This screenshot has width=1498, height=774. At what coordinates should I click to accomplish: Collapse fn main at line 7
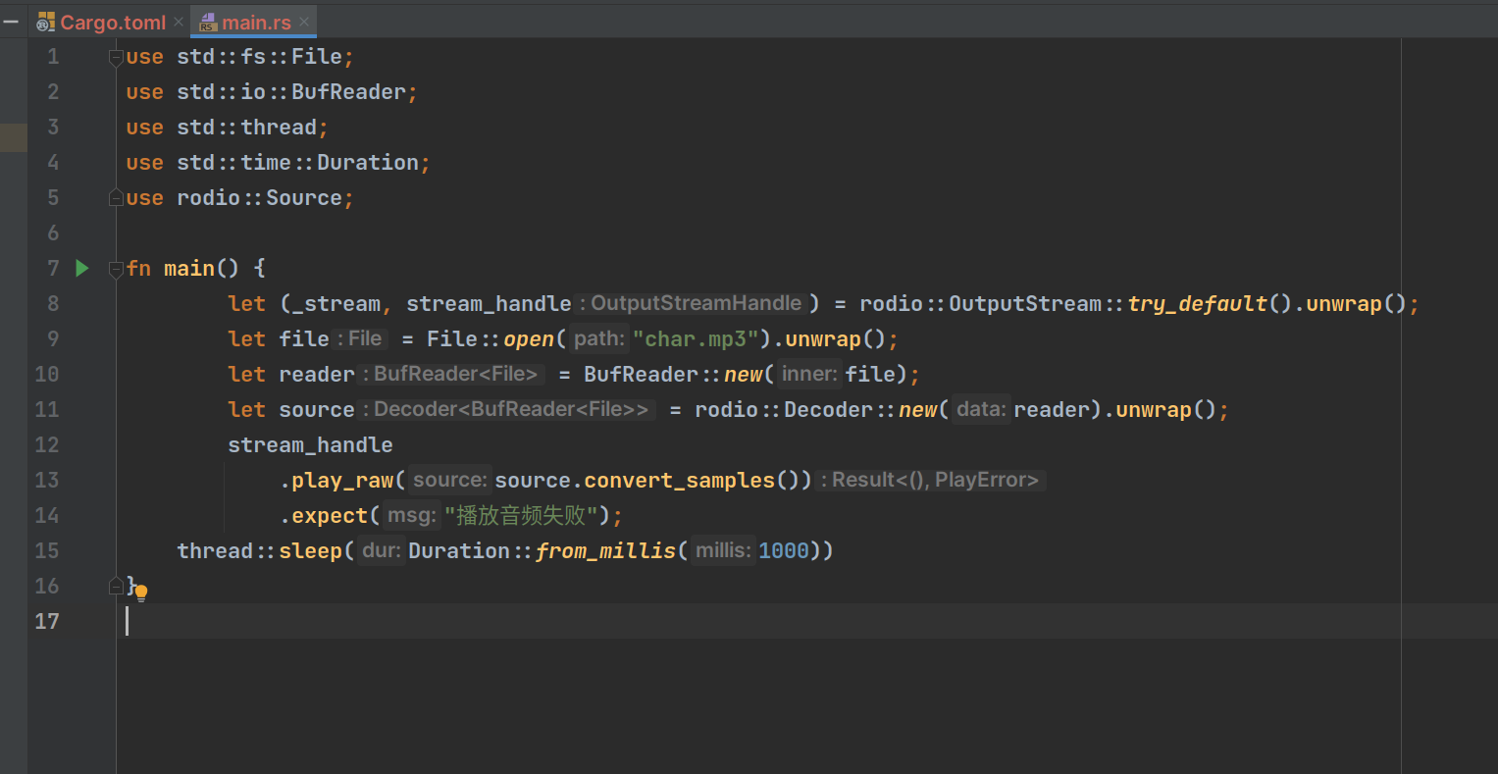116,269
